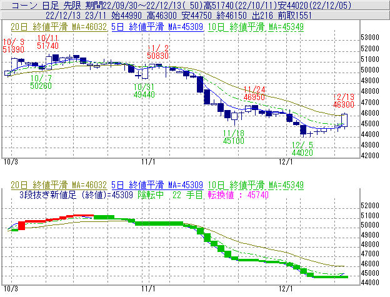390x297 pixels.
Task: Click the 20-day MA=46032 legend in upper chart
Action: tap(59, 27)
